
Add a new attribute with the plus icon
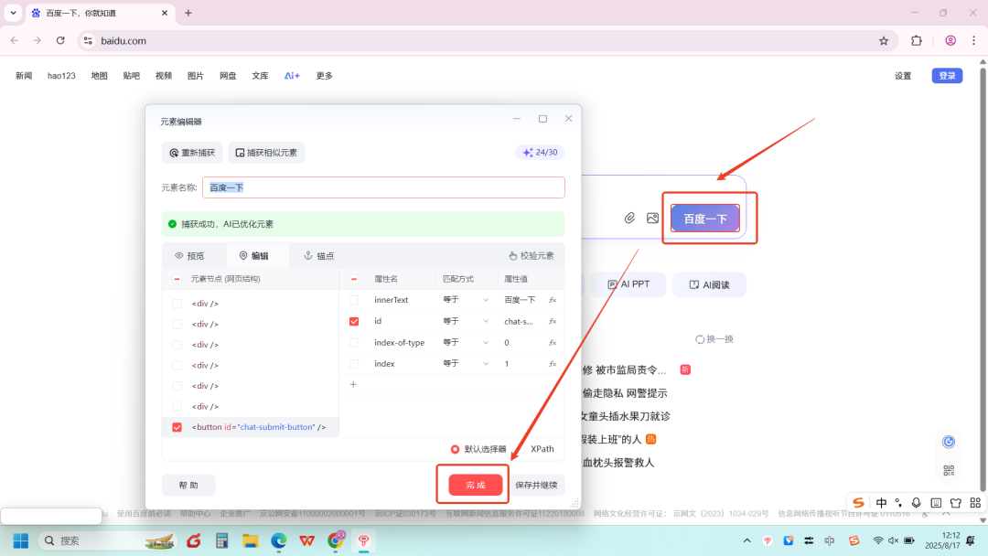(353, 384)
